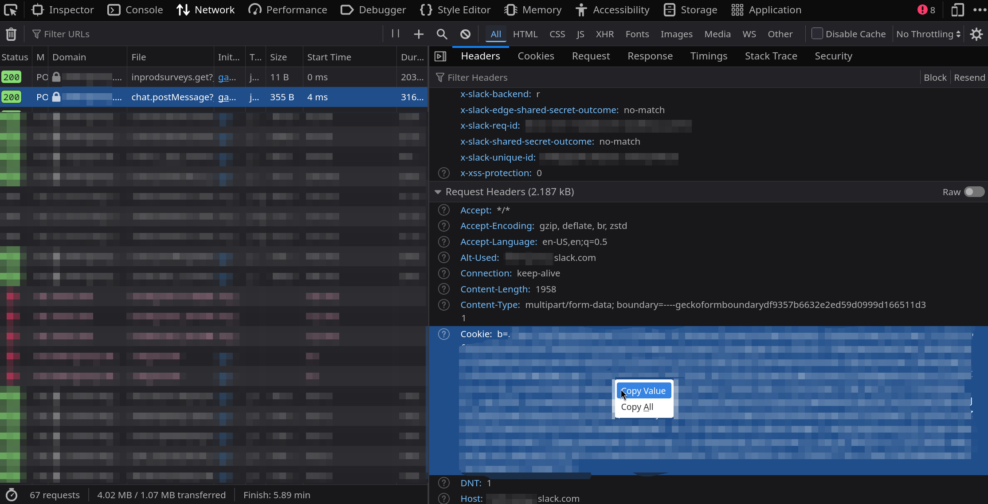Open the No Throttling dropdown
Viewport: 988px width, 504px height.
click(x=928, y=34)
